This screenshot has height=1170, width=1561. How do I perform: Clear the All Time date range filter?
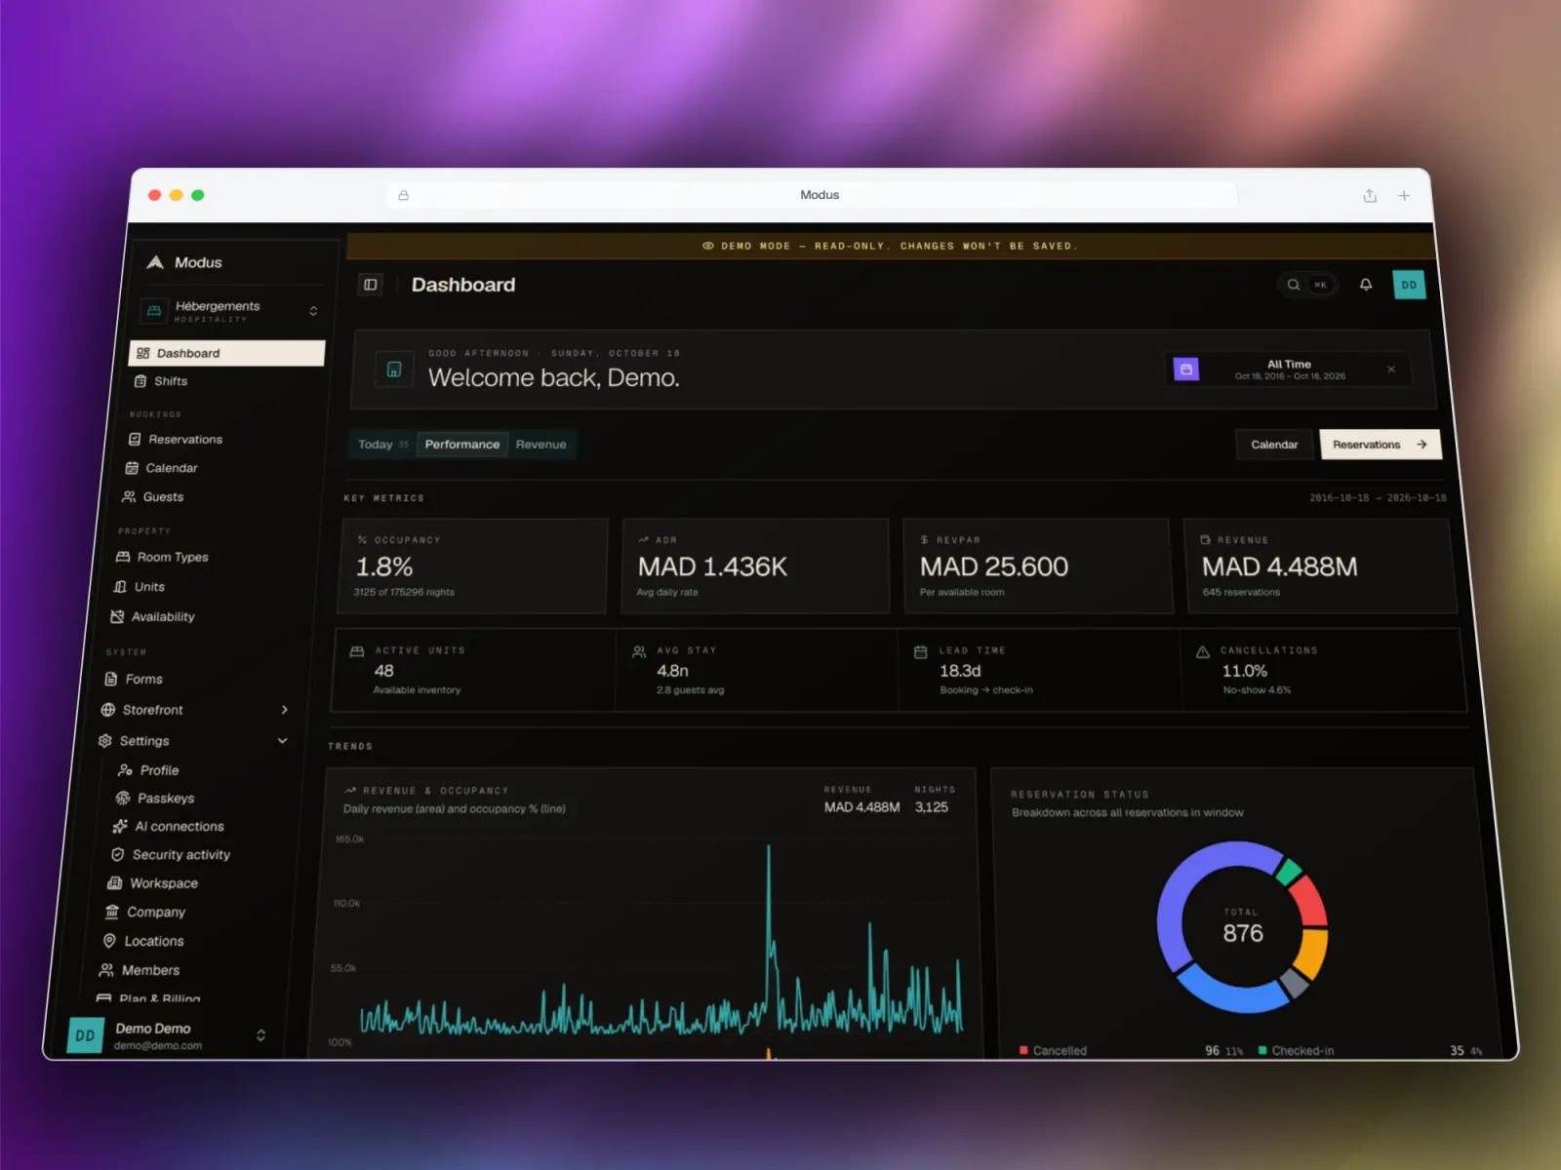(1391, 370)
